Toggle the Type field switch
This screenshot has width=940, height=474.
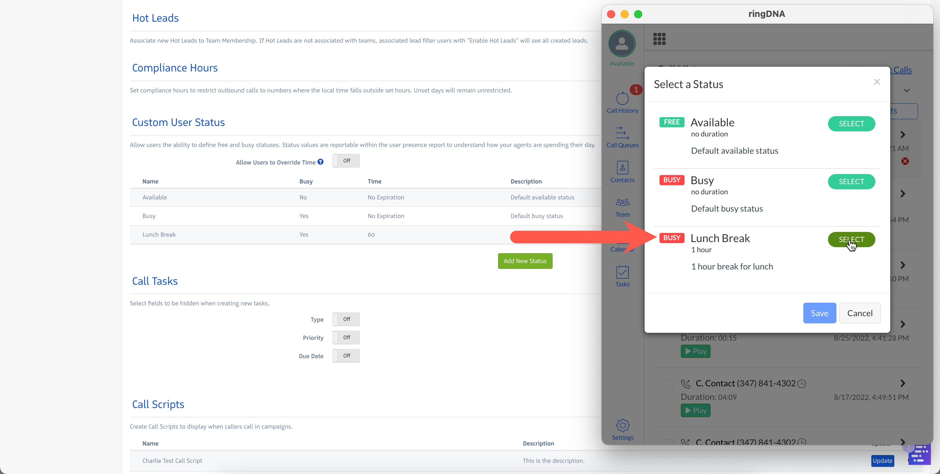pos(345,319)
